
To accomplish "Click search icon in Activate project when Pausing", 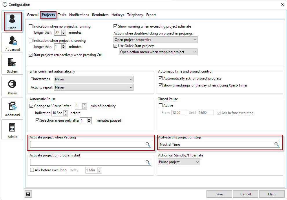I will click(148, 145).
